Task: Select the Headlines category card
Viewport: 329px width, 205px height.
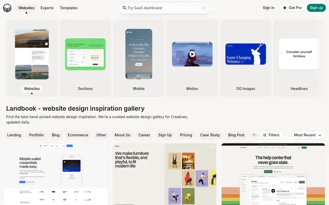Action: click(299, 58)
